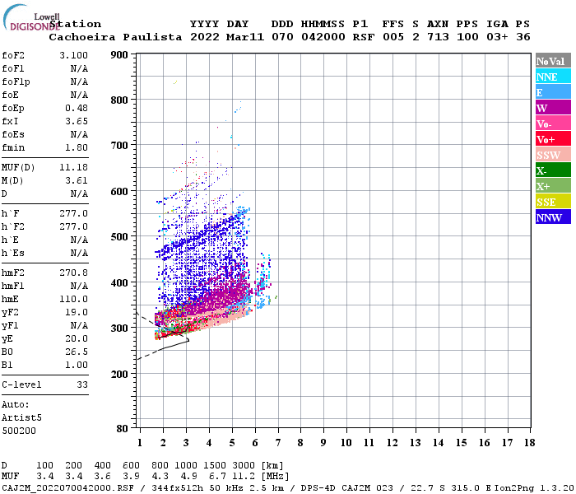This screenshot has height=494, width=576.
Task: Click the Mar11 date in header
Action: 245,37
